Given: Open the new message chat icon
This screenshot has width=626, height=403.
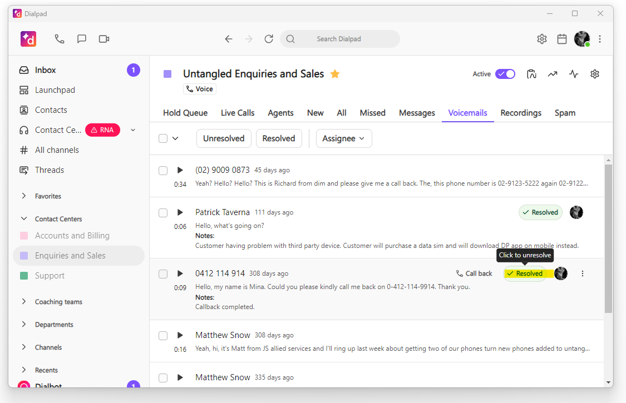Looking at the screenshot, I should click(82, 39).
